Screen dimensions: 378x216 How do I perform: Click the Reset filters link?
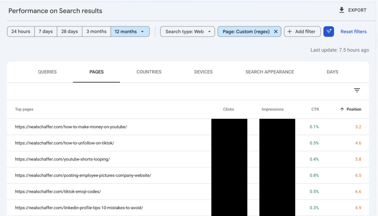(353, 31)
